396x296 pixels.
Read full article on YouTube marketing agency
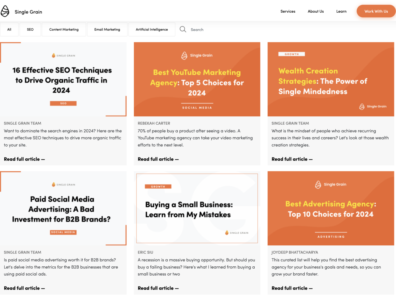(x=158, y=159)
